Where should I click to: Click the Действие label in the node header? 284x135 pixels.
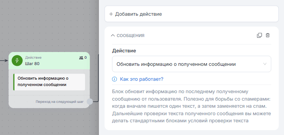tap(33, 58)
